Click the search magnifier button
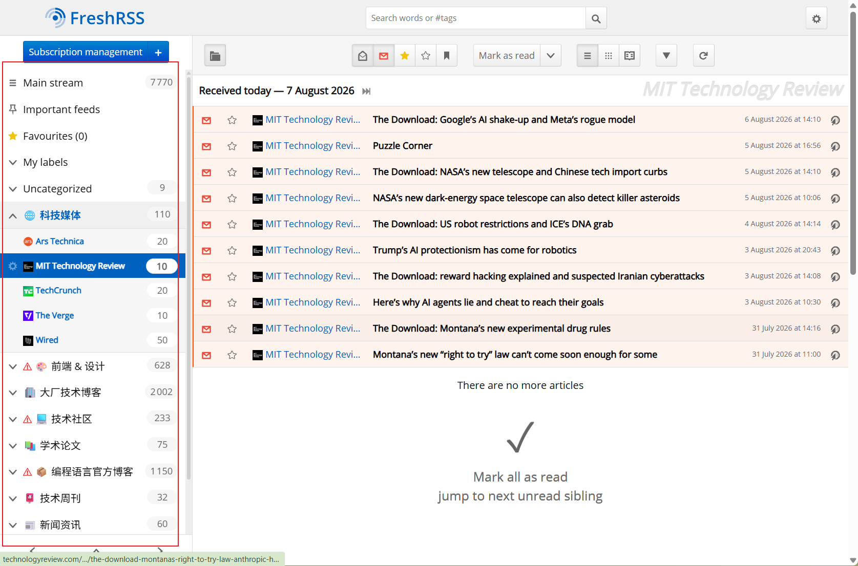This screenshot has height=566, width=858. tap(596, 18)
